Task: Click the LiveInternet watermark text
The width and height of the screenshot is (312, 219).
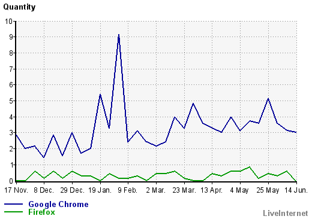Action: coord(285,213)
